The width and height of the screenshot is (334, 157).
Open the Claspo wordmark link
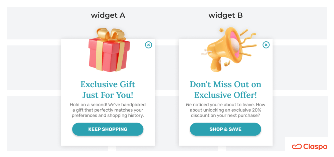[315, 147]
